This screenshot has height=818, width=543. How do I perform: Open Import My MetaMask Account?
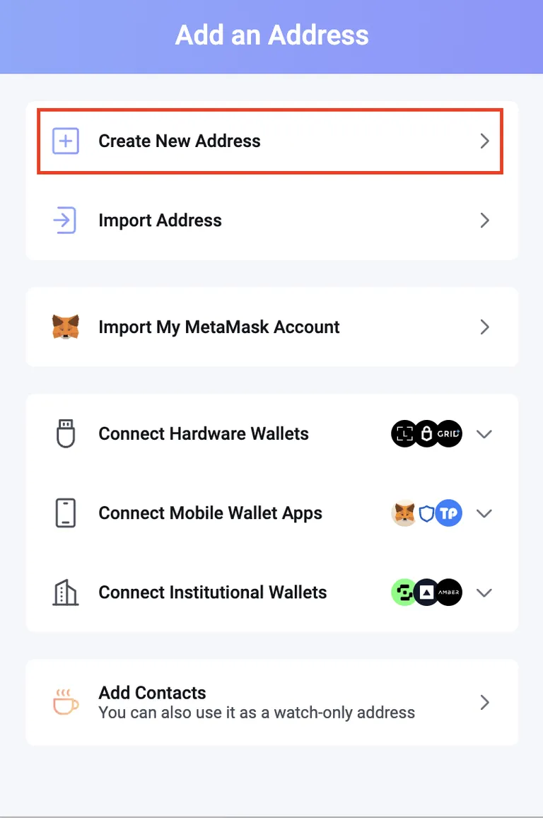pos(271,327)
